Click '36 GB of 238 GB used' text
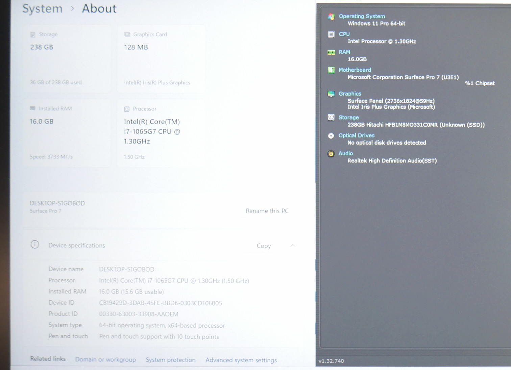The height and width of the screenshot is (370, 511). click(56, 82)
